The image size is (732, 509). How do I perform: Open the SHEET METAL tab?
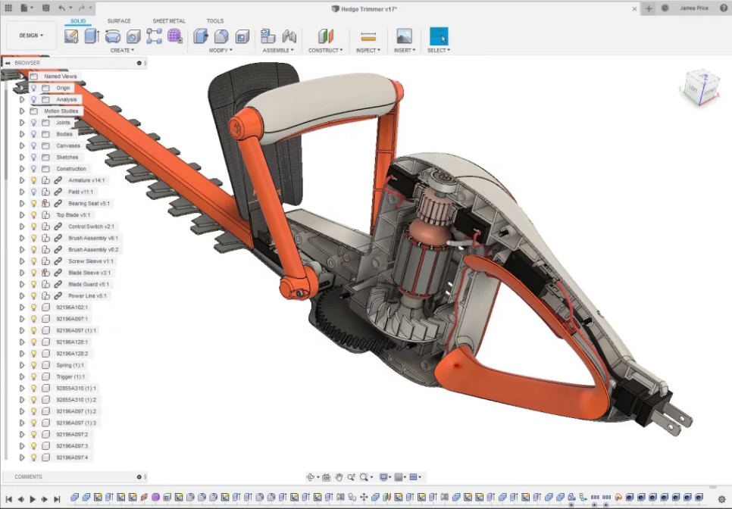tap(168, 21)
